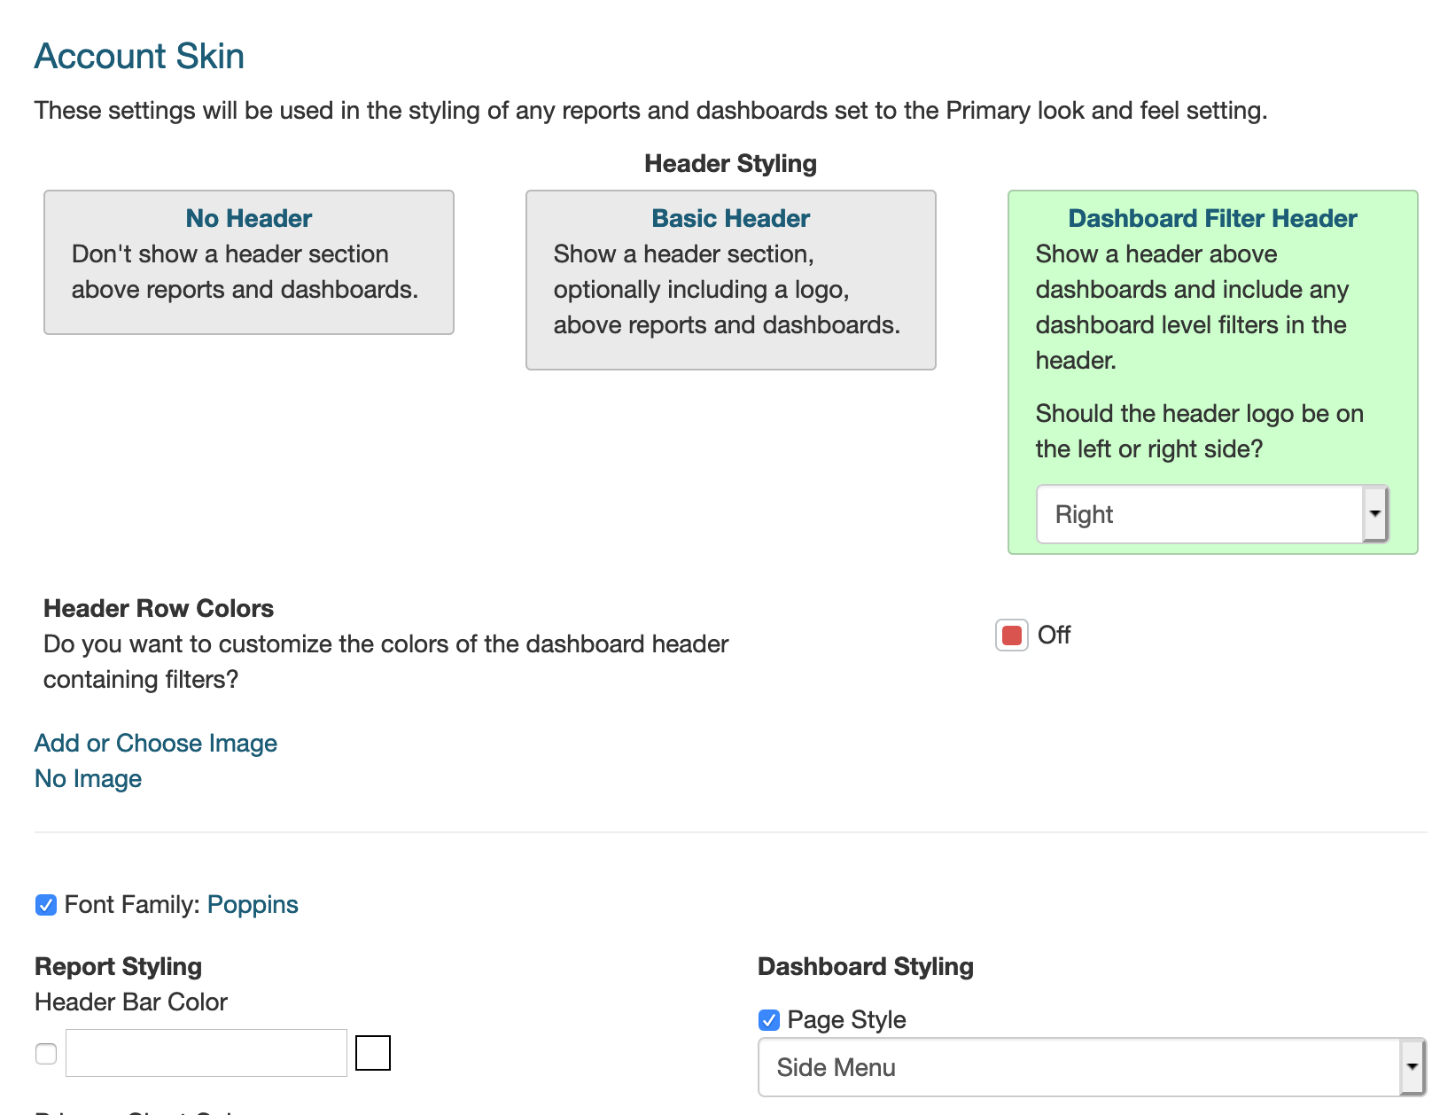Image resolution: width=1432 pixels, height=1115 pixels.
Task: Click the Account Skin page heading
Action: click(139, 56)
